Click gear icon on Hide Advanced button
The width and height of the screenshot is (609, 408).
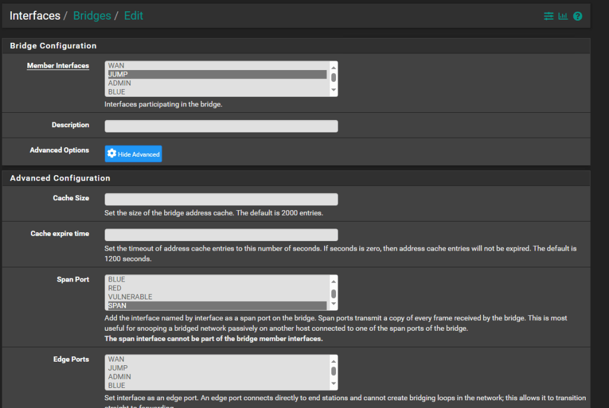[x=111, y=154]
